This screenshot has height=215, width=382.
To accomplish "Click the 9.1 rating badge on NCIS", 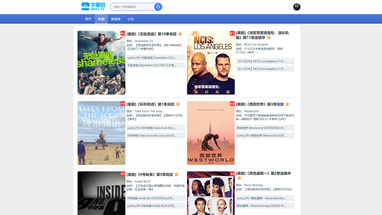I will coord(232,33).
